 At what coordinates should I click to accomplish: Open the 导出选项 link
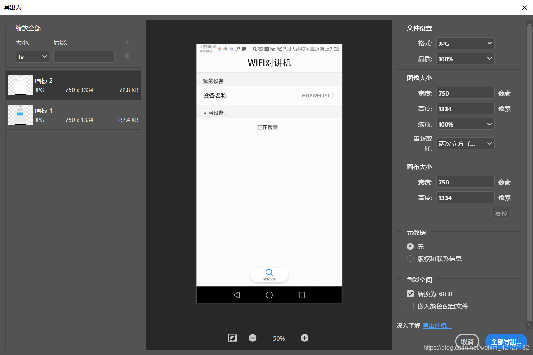[x=437, y=325]
